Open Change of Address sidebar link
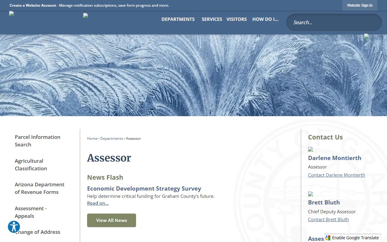 pos(37,232)
